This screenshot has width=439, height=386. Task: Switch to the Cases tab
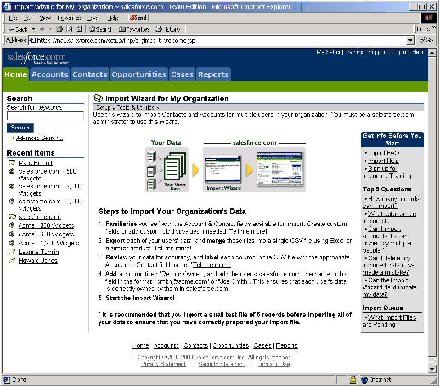[x=182, y=74]
